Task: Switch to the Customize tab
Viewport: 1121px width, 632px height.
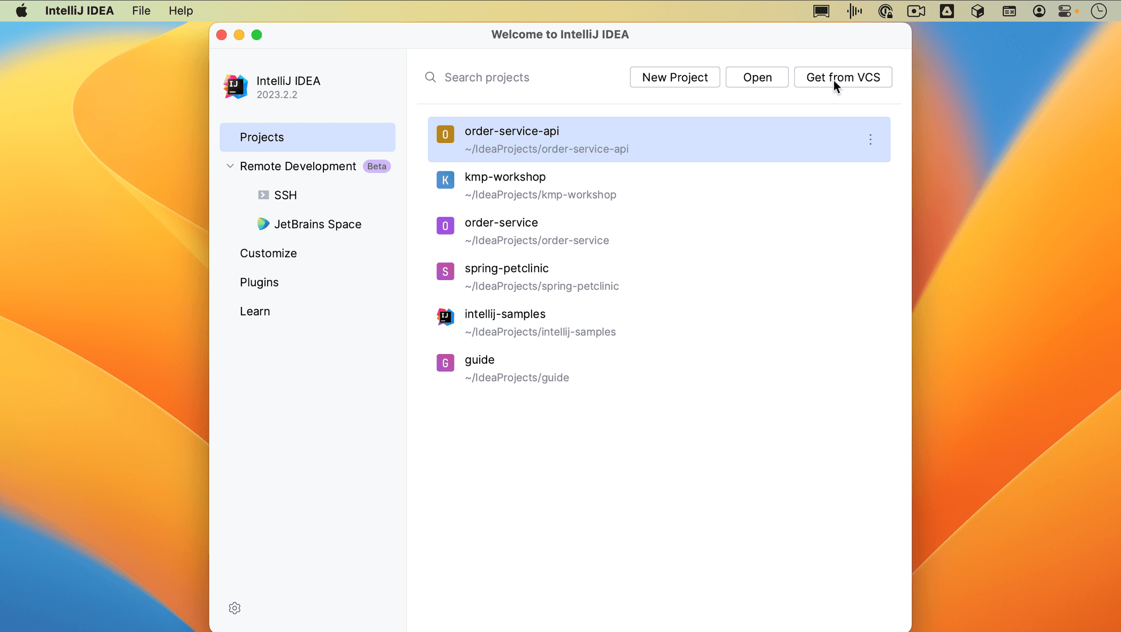Action: click(x=268, y=253)
